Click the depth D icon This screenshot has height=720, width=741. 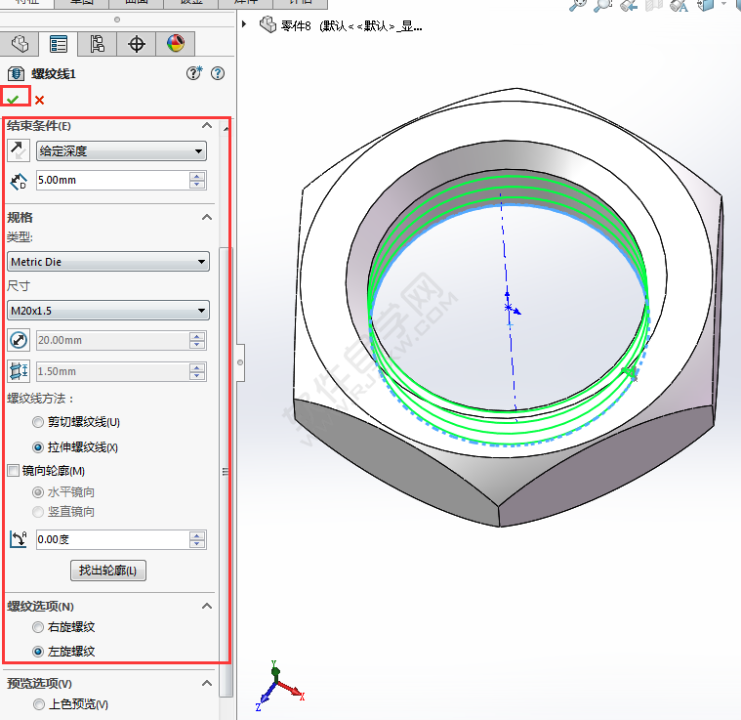[x=19, y=181]
